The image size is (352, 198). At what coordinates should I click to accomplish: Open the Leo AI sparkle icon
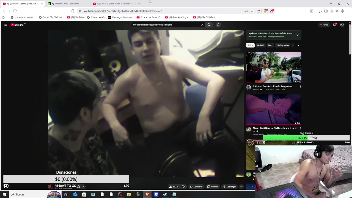point(337,11)
